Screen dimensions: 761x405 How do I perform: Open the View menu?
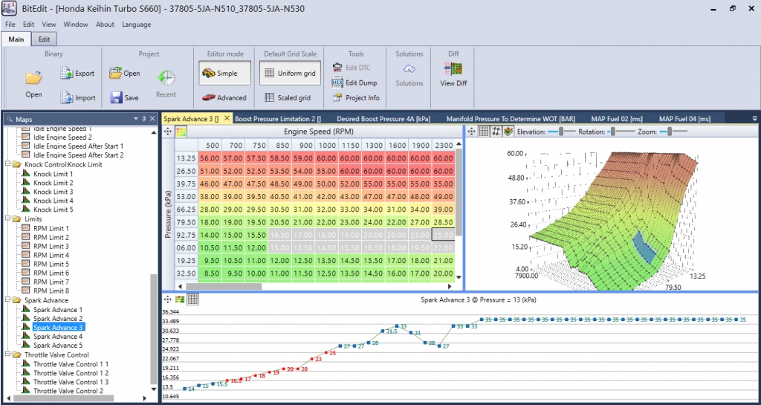tap(48, 25)
